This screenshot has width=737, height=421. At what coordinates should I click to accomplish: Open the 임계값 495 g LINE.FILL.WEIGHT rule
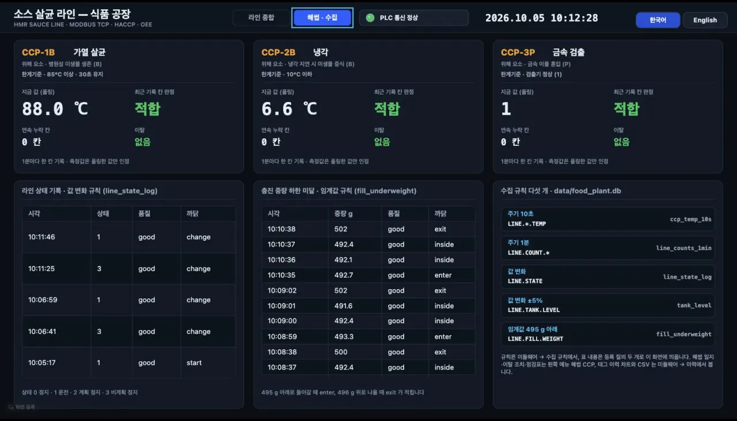609,334
